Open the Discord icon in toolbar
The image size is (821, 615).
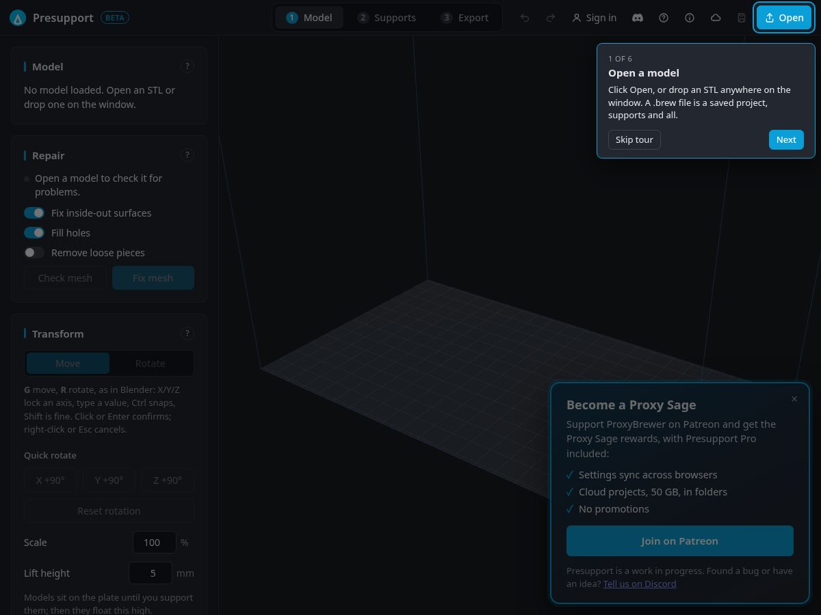coord(638,18)
